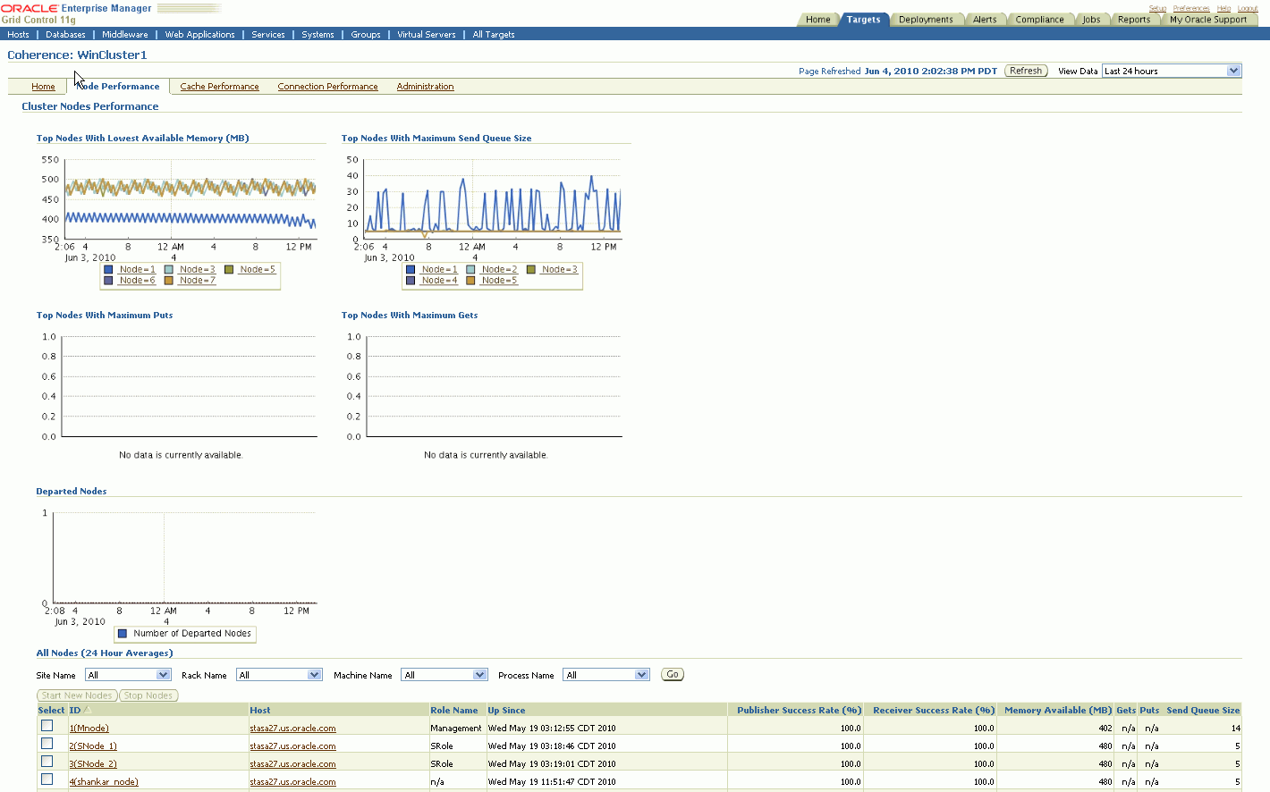1270x792 pixels.
Task: Sort by the Up Since column header
Action: pos(506,710)
